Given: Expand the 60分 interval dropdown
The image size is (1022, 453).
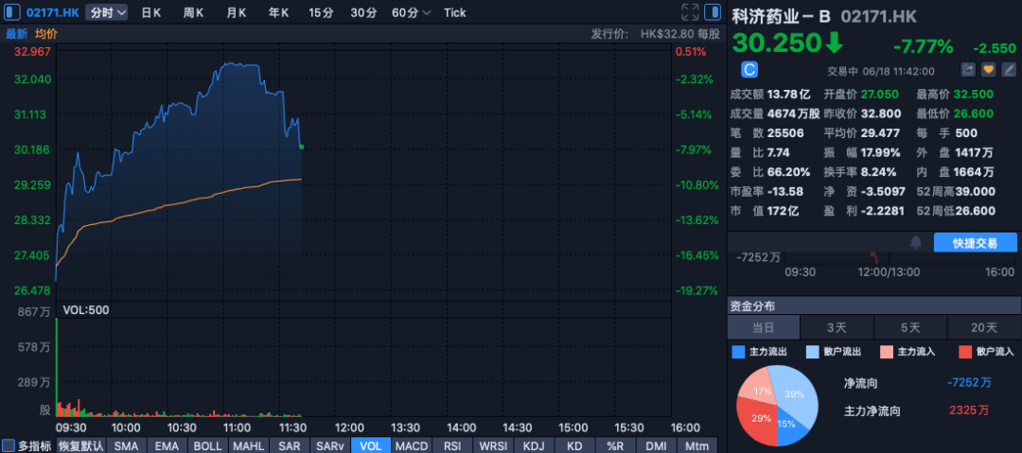Looking at the screenshot, I should click(411, 12).
